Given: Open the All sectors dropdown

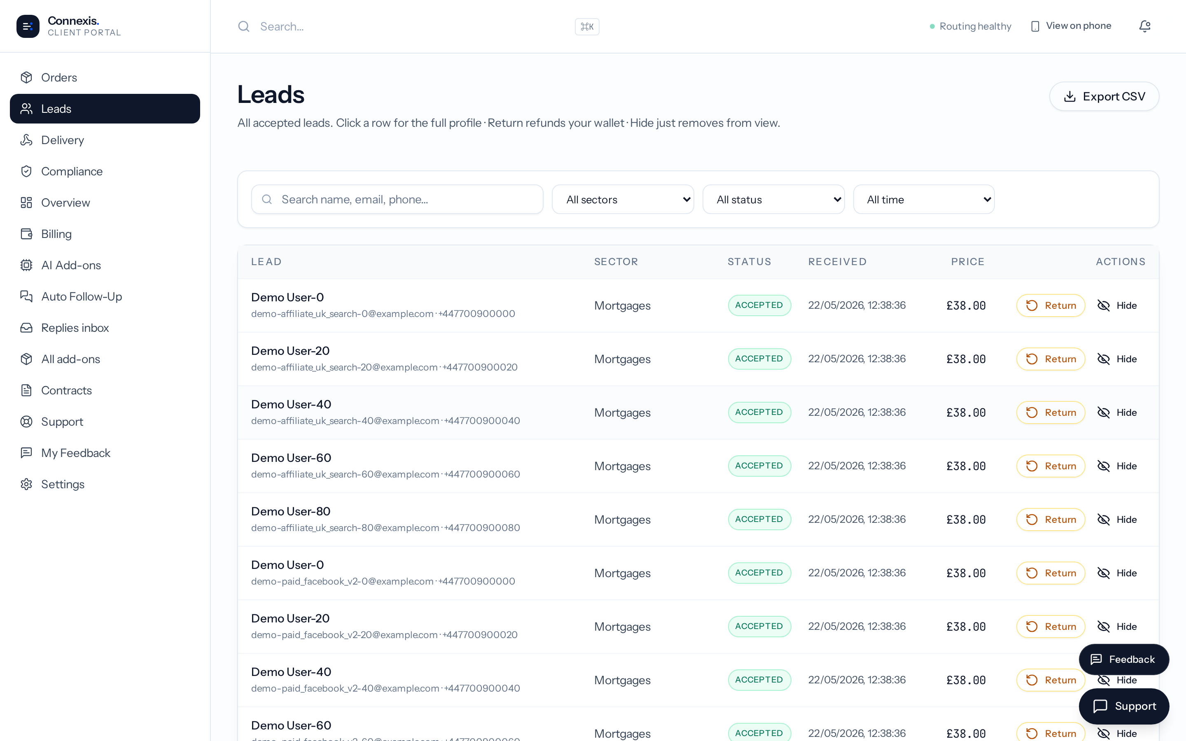Looking at the screenshot, I should [623, 200].
